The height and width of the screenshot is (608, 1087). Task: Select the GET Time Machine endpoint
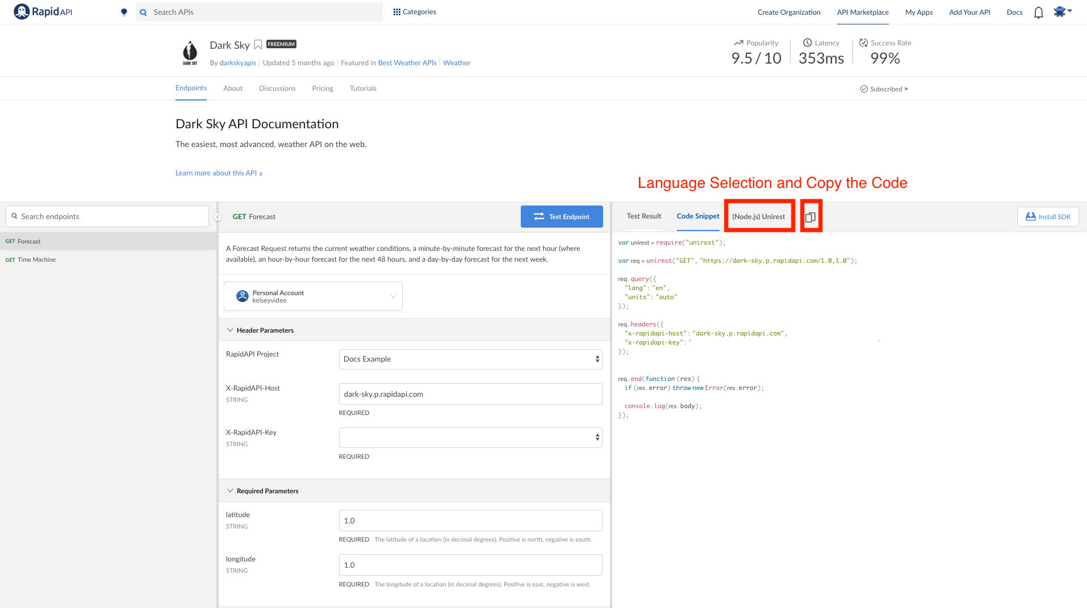(108, 259)
